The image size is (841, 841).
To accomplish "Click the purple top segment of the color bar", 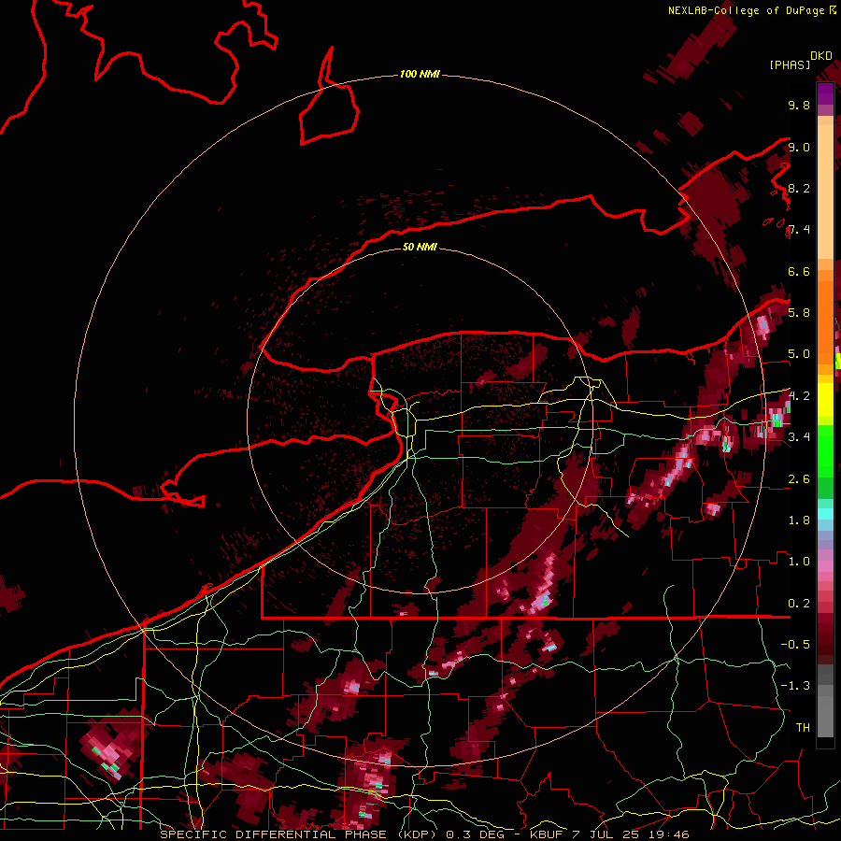I will click(x=825, y=93).
